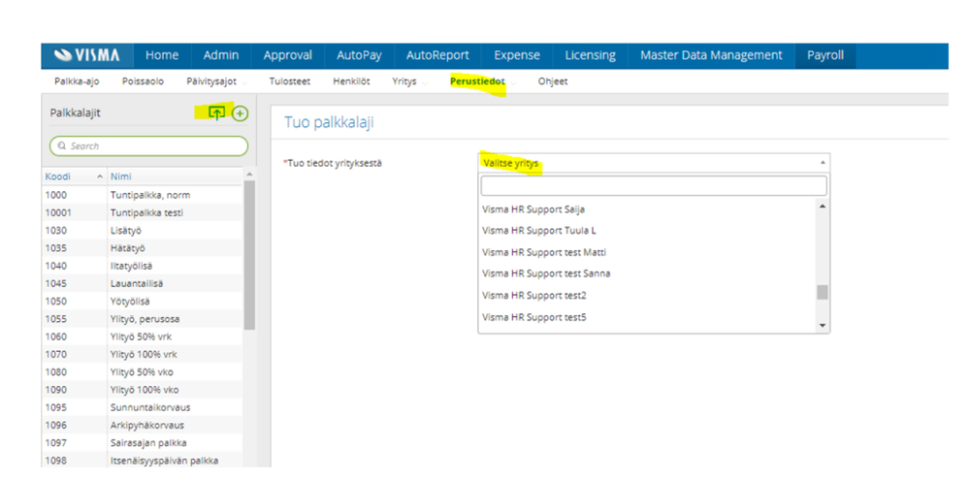Go to the Palkka-ajo tab

point(77,81)
